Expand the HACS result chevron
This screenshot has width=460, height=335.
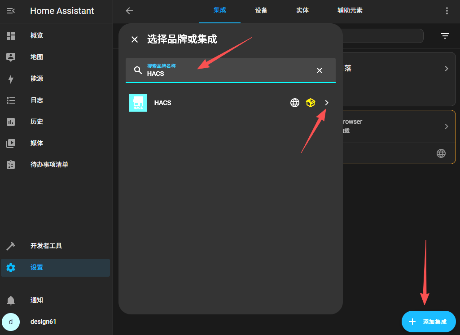coord(327,103)
